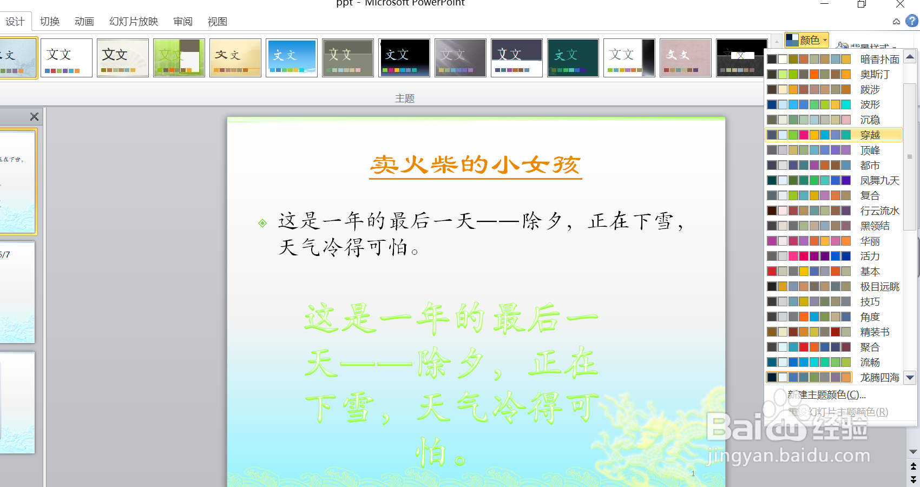
Task: Click 重设幻灯片主题颜色(R) menu entry
Action: [x=838, y=412]
